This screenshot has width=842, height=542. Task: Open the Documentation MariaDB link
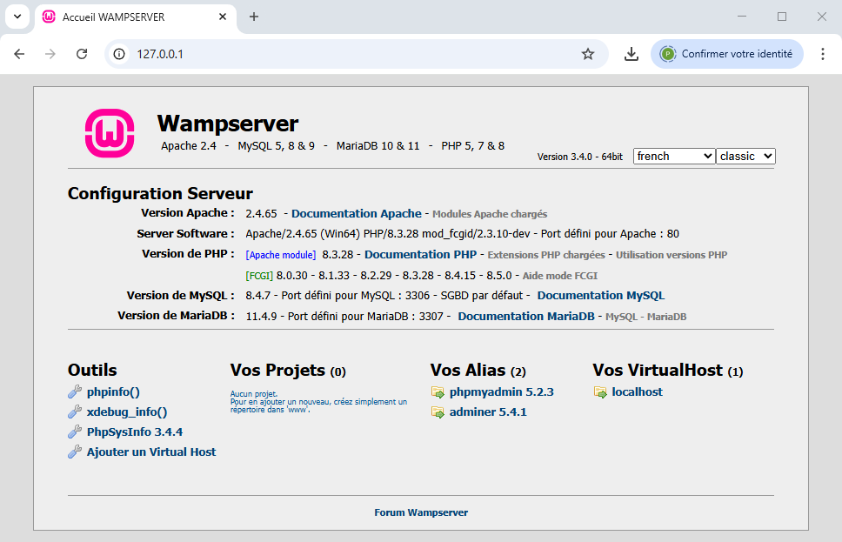525,316
